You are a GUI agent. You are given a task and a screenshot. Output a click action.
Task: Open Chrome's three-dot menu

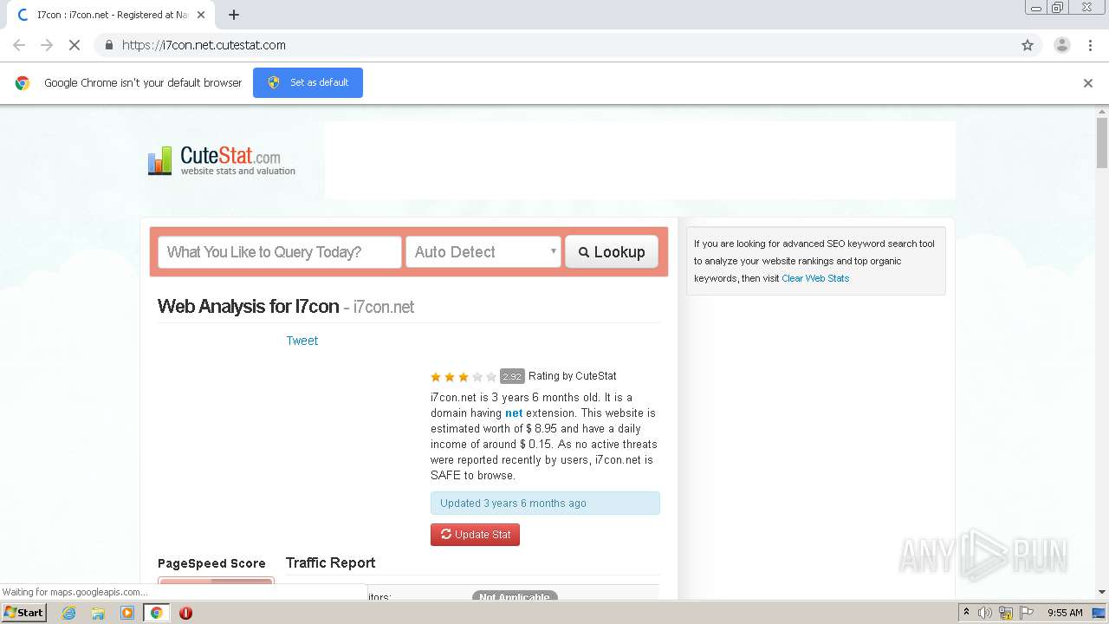point(1090,45)
